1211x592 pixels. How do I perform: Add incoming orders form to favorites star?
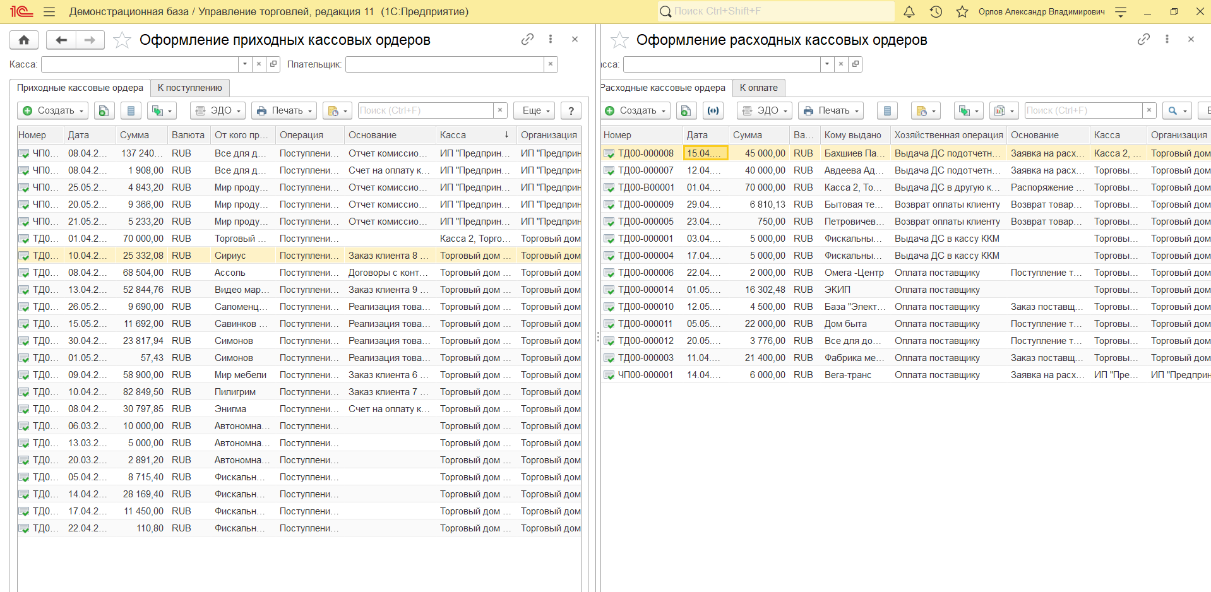click(x=122, y=40)
